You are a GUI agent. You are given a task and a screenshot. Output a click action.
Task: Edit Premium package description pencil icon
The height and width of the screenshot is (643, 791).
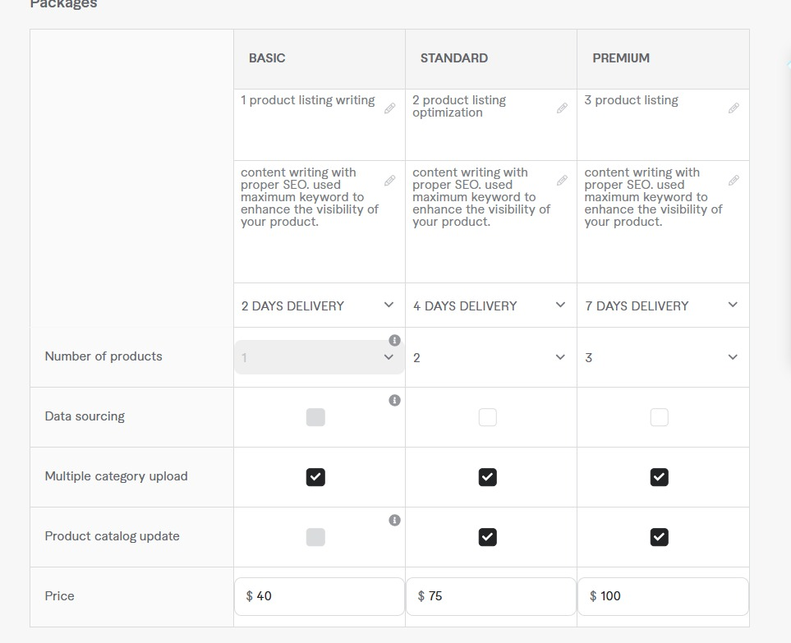tap(734, 180)
